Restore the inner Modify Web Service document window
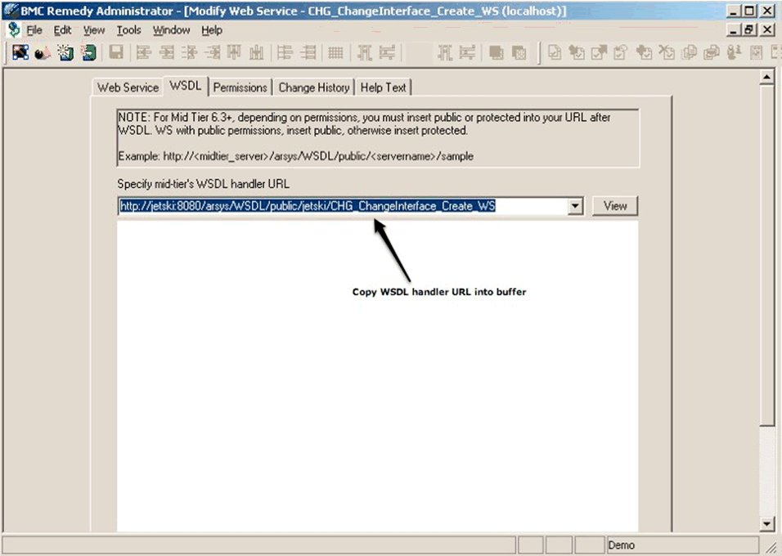782x556 pixels. (749, 30)
